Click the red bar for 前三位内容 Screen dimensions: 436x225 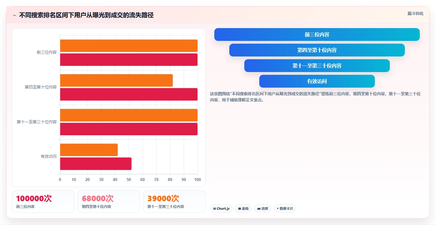(129, 60)
